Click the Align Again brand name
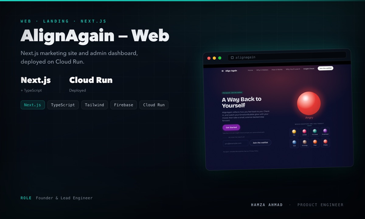 (x=231, y=71)
